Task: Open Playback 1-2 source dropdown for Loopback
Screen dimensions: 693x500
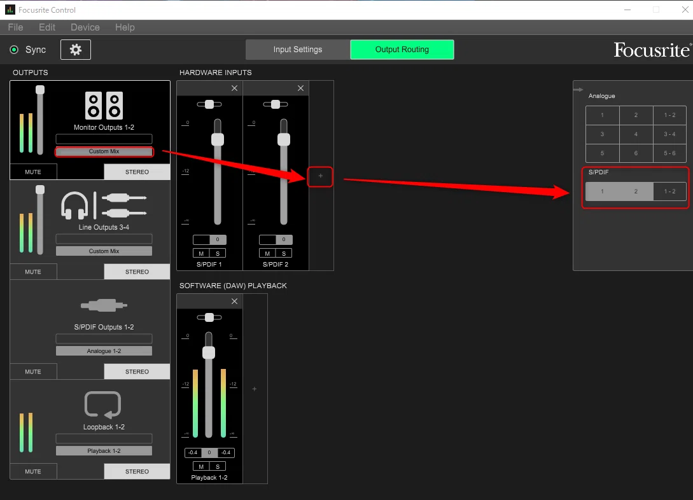Action: (104, 451)
